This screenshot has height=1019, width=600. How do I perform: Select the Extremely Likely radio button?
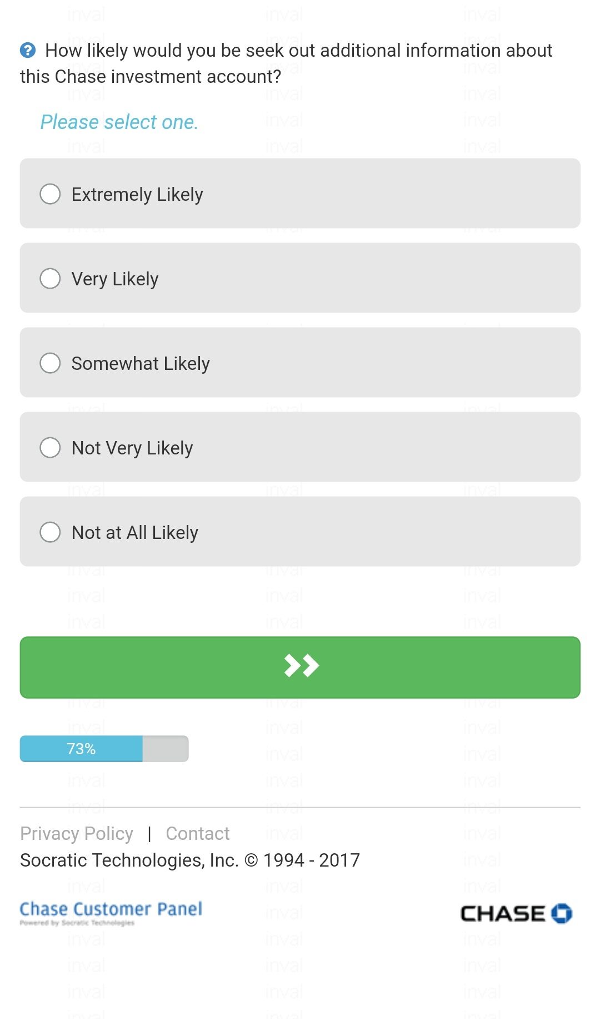coord(50,194)
